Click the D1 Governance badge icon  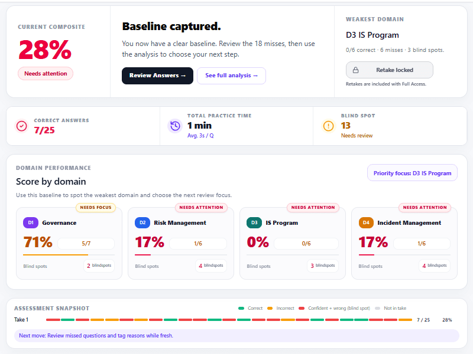click(x=31, y=223)
